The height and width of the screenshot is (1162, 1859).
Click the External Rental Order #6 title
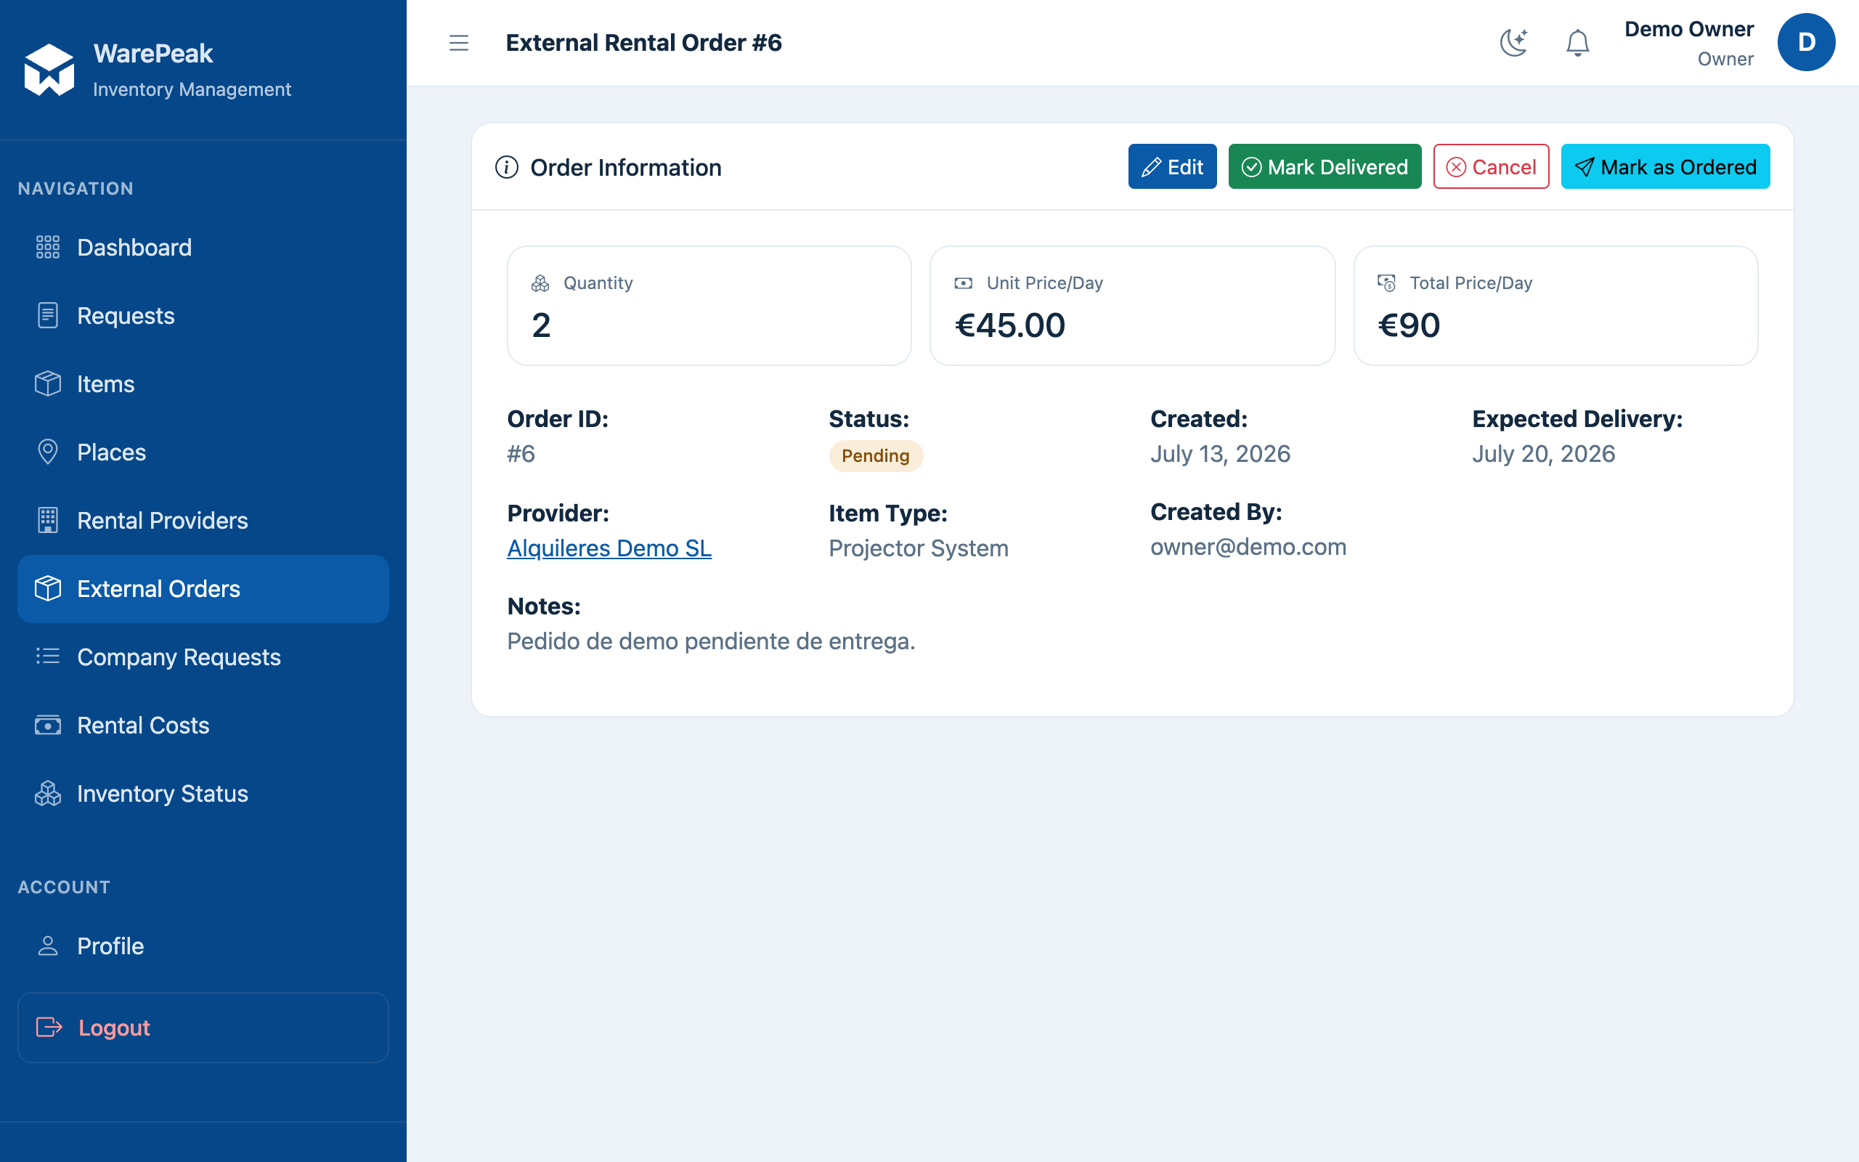pyautogui.click(x=643, y=43)
